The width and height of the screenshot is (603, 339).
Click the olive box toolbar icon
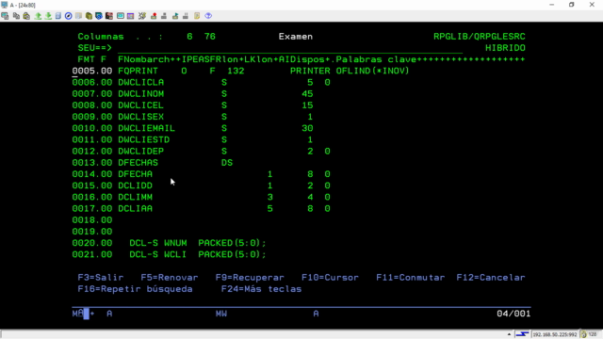tap(89, 16)
